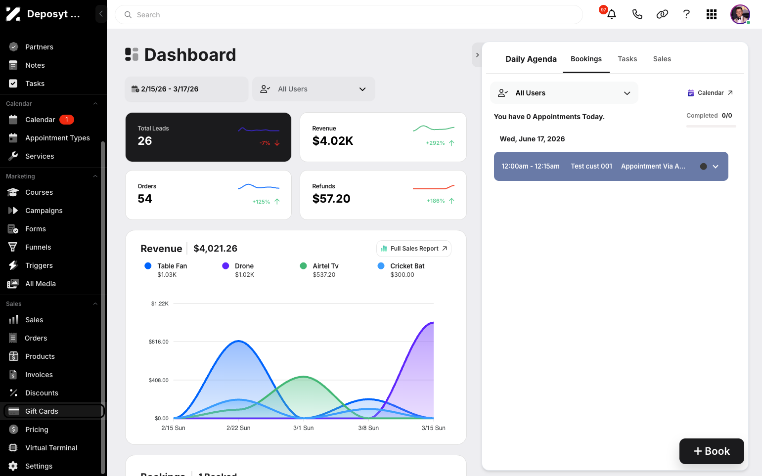This screenshot has height=476, width=762.
Task: Click the Search field
Action: pyautogui.click(x=349, y=15)
